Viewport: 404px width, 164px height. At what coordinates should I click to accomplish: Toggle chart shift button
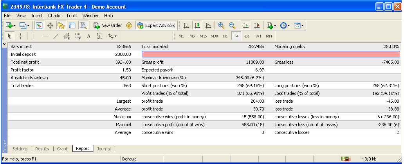pyautogui.click(x=257, y=25)
